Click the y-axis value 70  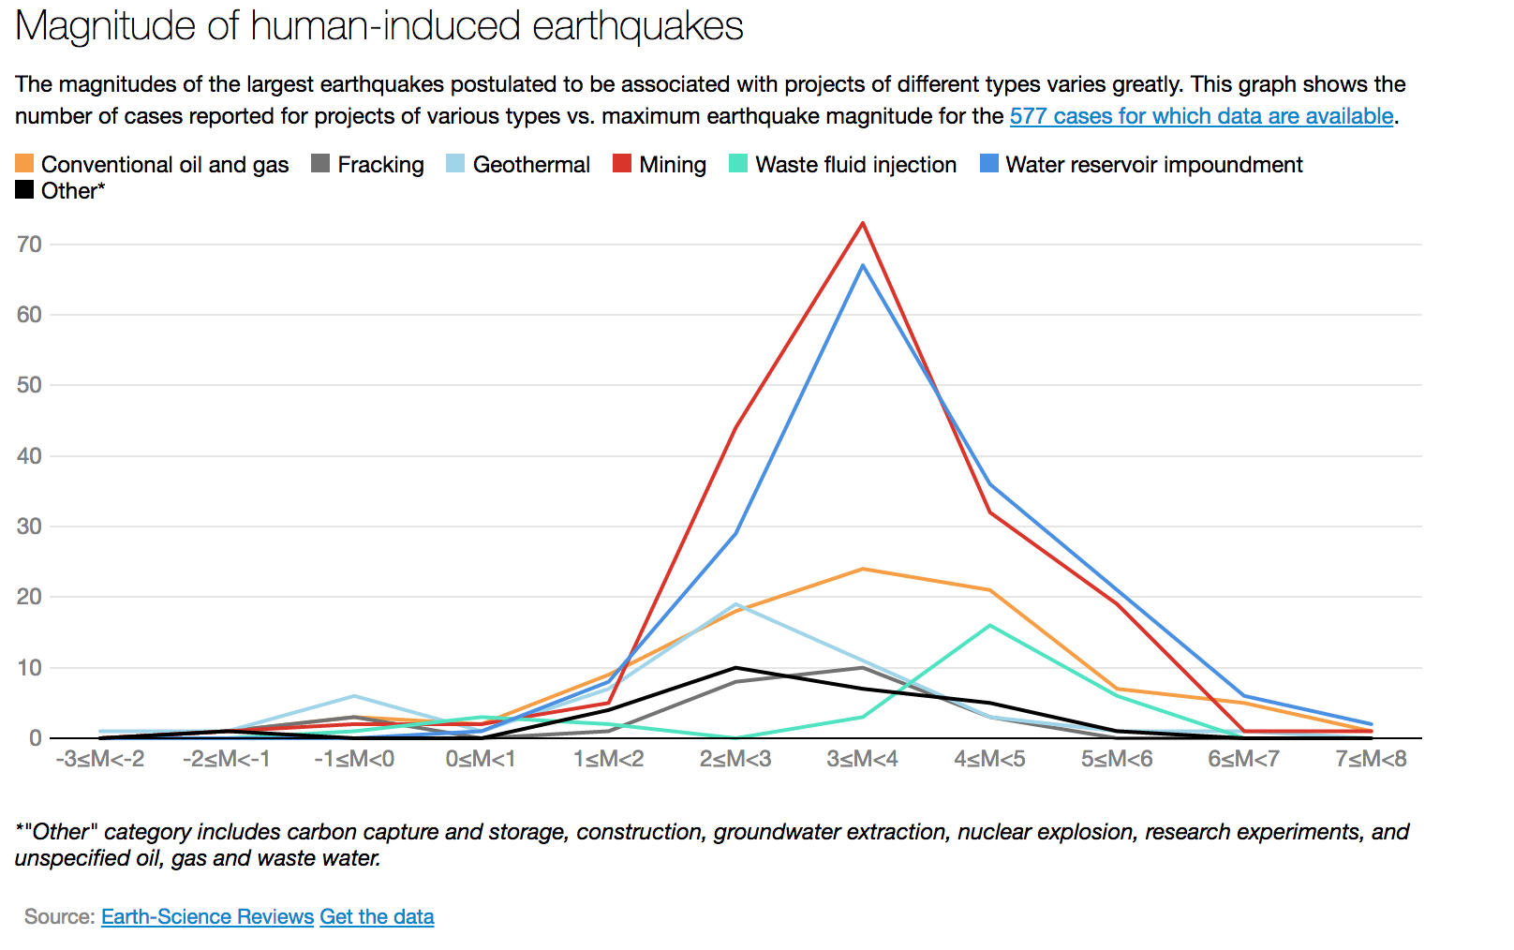pyautogui.click(x=29, y=245)
